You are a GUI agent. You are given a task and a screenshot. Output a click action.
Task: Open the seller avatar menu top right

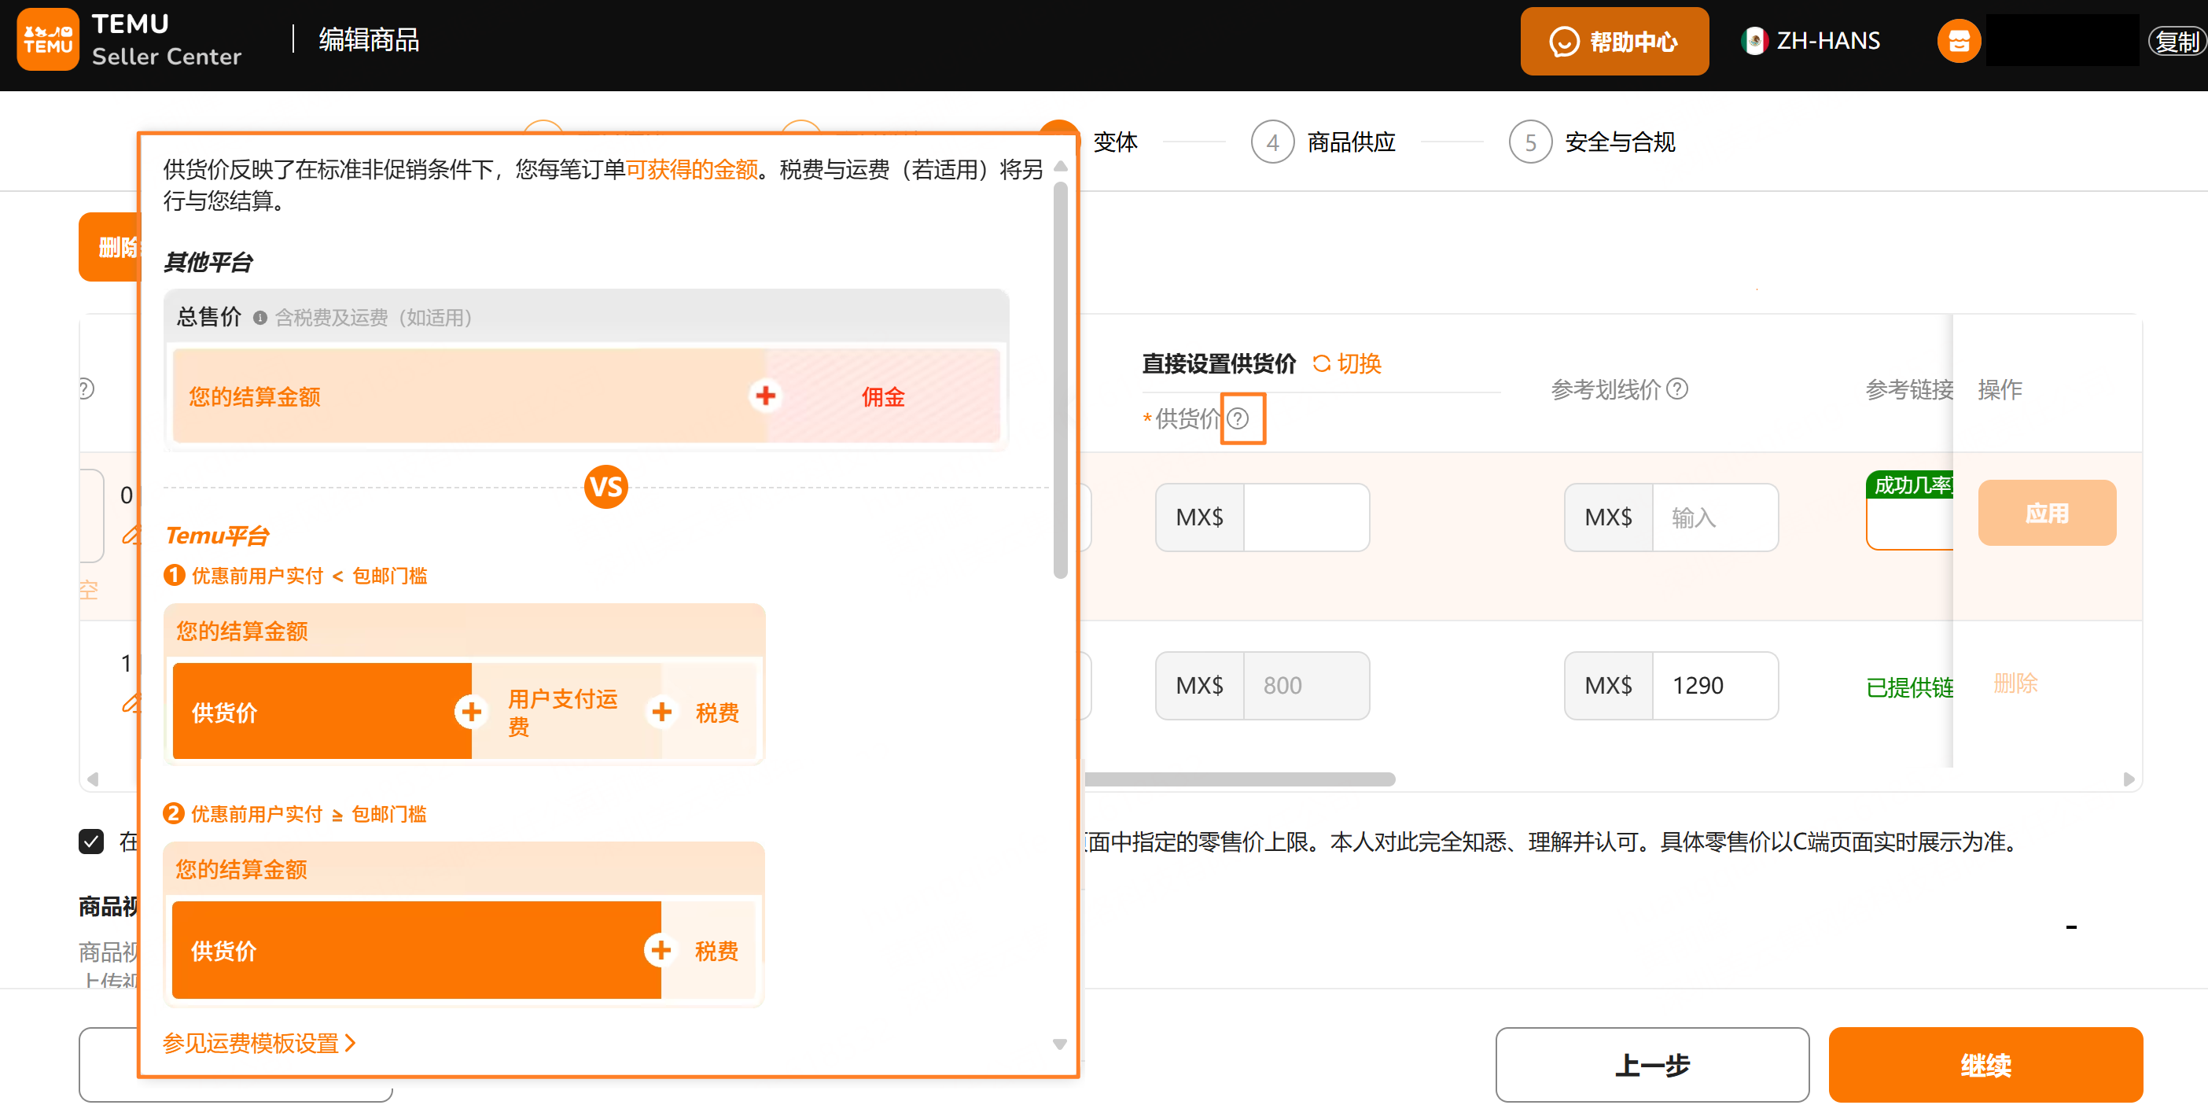click(1959, 39)
